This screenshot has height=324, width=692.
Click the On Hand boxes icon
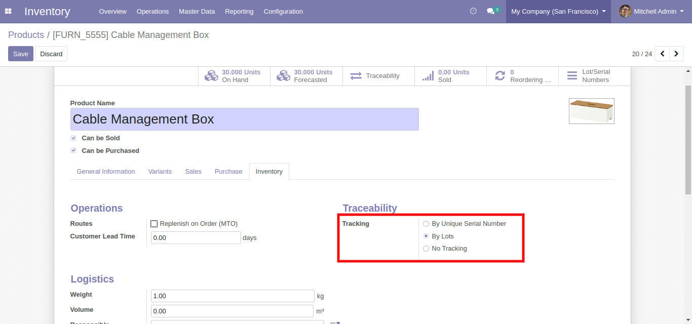click(x=211, y=76)
